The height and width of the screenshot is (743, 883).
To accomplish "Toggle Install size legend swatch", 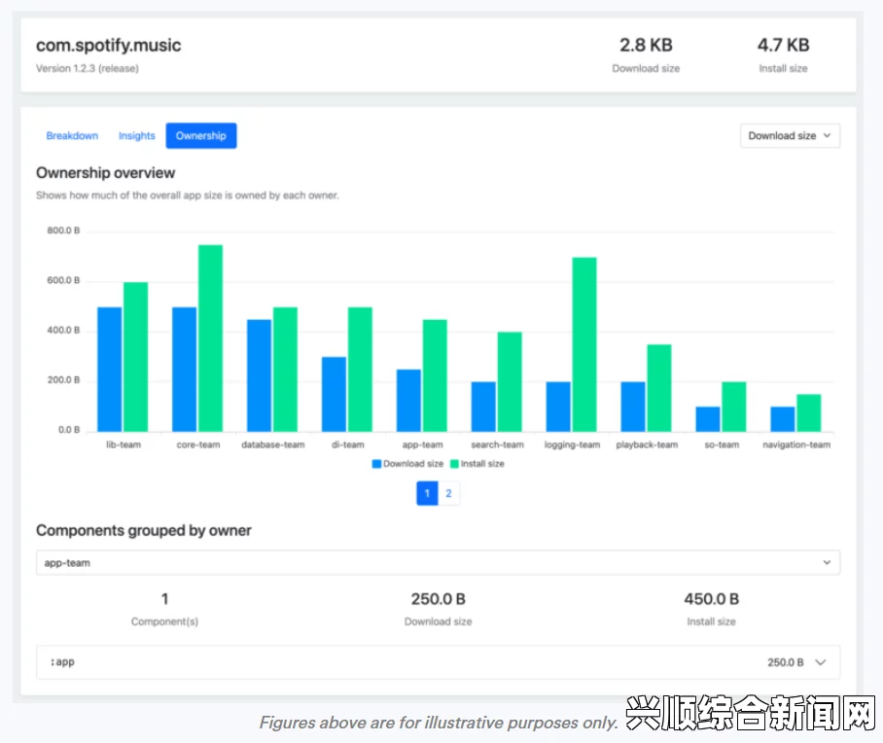I will pos(454,464).
